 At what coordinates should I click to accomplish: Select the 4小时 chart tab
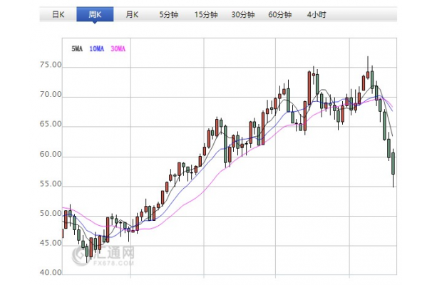pyautogui.click(x=317, y=14)
